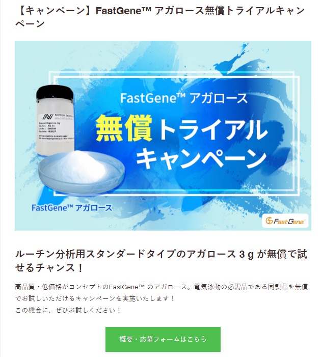This screenshot has height=357, width=322.
Task: Click the yellow 無償 text in banner
Action: (x=124, y=128)
